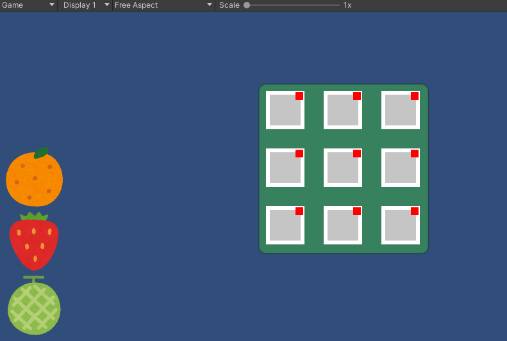Click red square on bottom-left slot
507x341 pixels.
click(x=299, y=211)
